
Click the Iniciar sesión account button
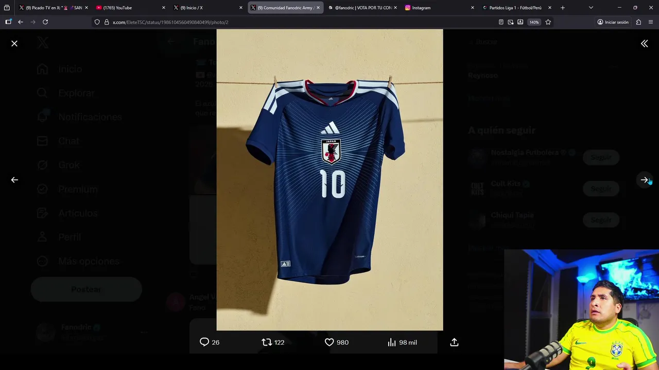613,22
